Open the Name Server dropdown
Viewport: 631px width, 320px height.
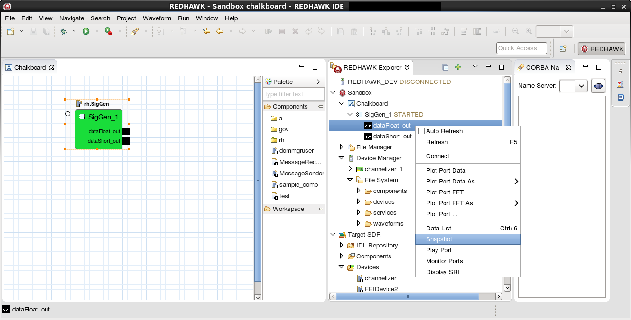click(582, 86)
